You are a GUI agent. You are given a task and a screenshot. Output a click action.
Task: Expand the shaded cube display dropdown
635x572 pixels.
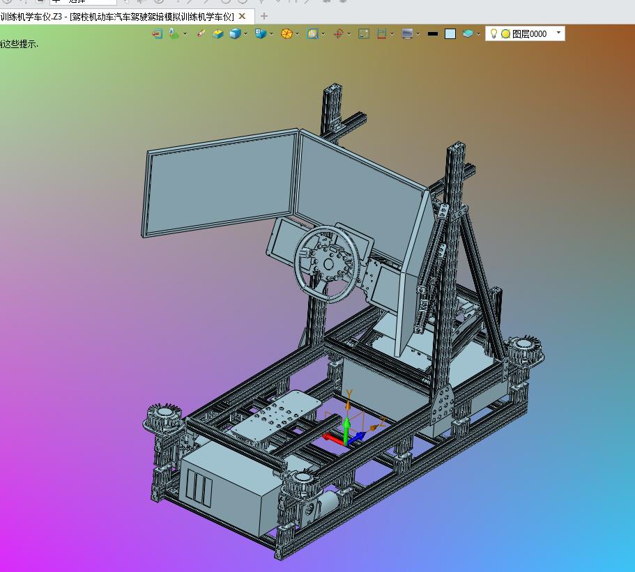coord(246,34)
